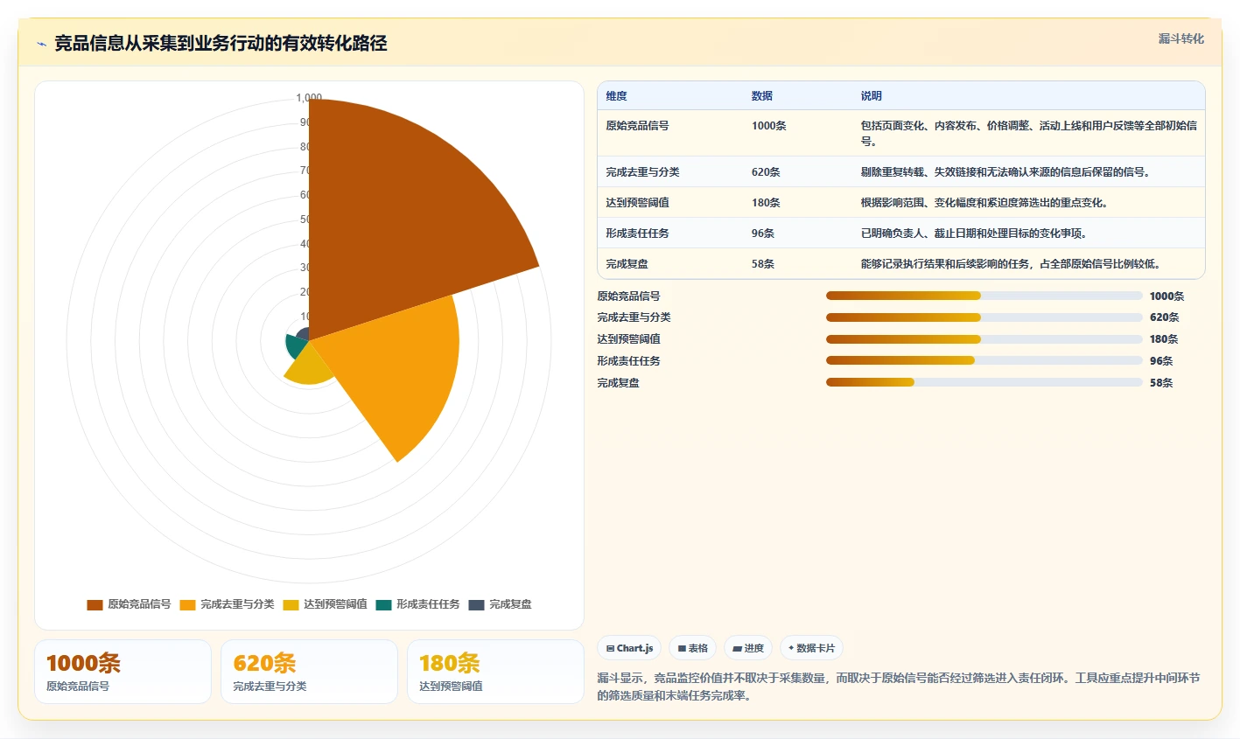
Task: Click the 完成去重与分类 table row label
Action: click(x=642, y=172)
